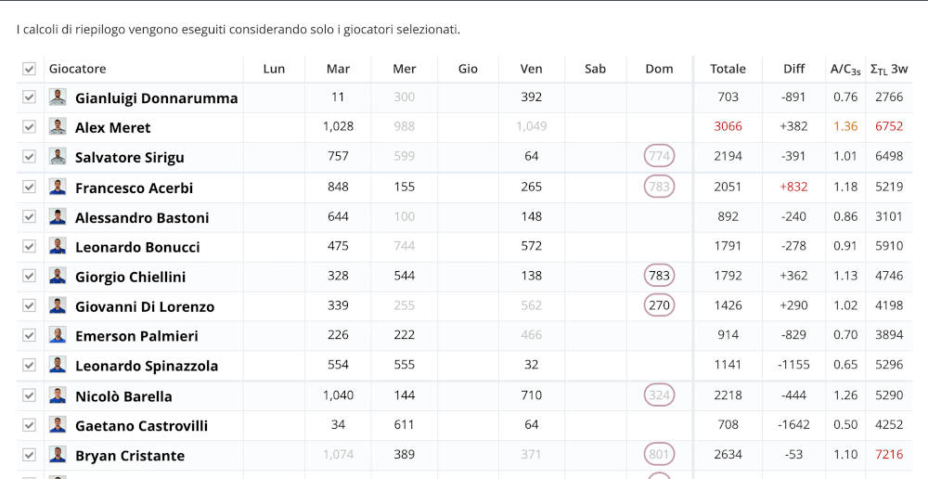Sort the table by Totale column
The height and width of the screenshot is (479, 928).
(x=728, y=69)
